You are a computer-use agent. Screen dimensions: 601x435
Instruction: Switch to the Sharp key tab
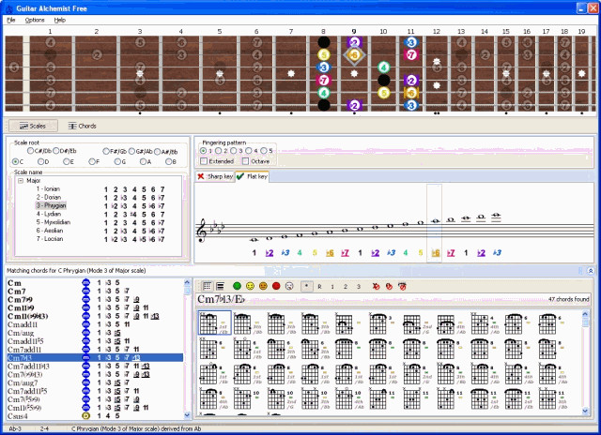point(213,176)
